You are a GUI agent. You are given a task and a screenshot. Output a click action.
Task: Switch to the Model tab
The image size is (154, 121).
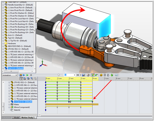click(x=16, y=118)
